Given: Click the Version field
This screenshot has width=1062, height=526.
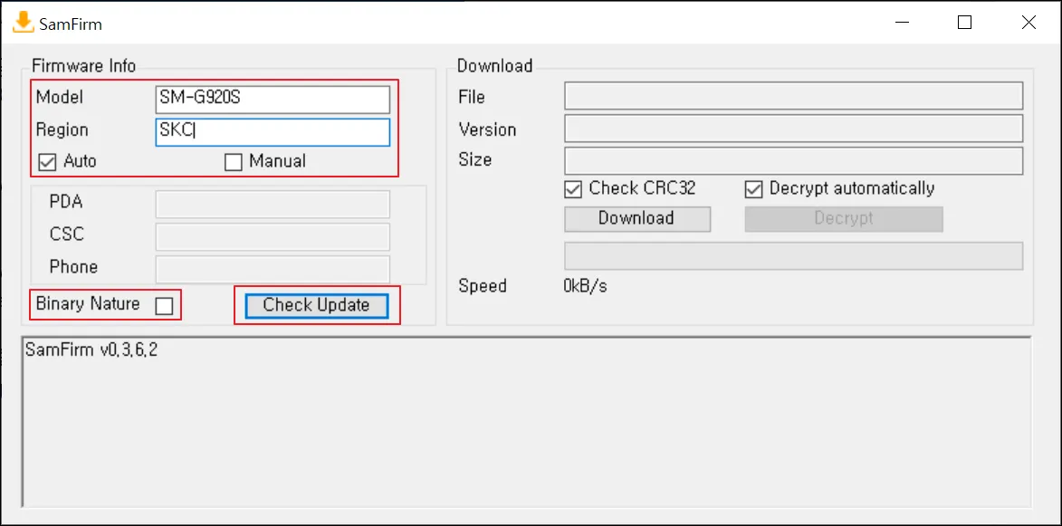Looking at the screenshot, I should click(793, 129).
